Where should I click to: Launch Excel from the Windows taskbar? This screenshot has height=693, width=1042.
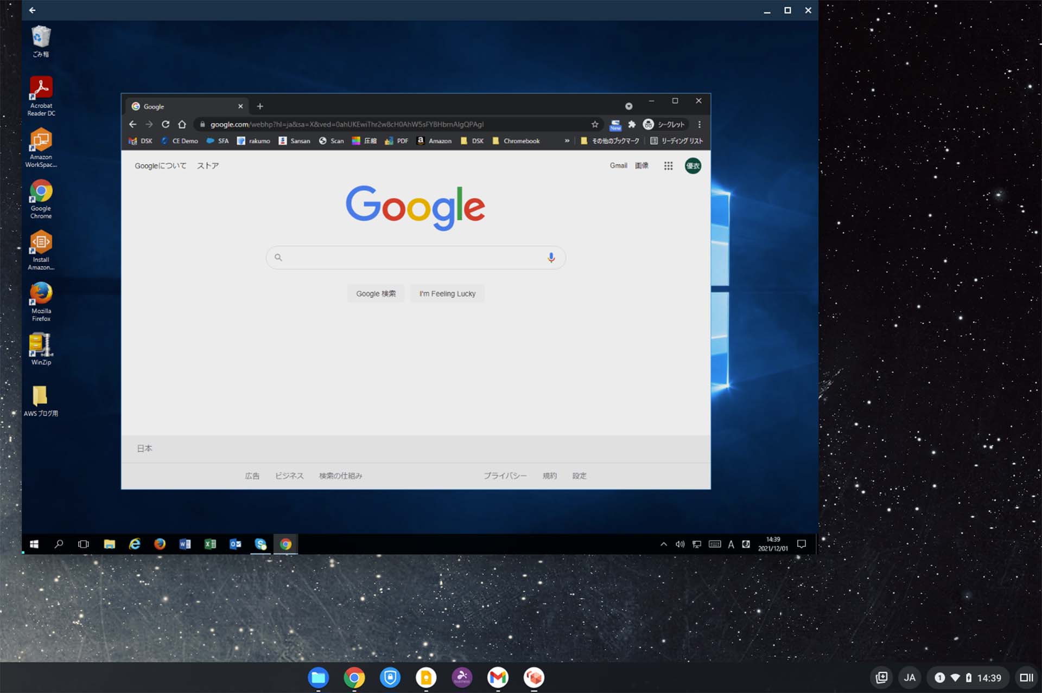click(210, 544)
